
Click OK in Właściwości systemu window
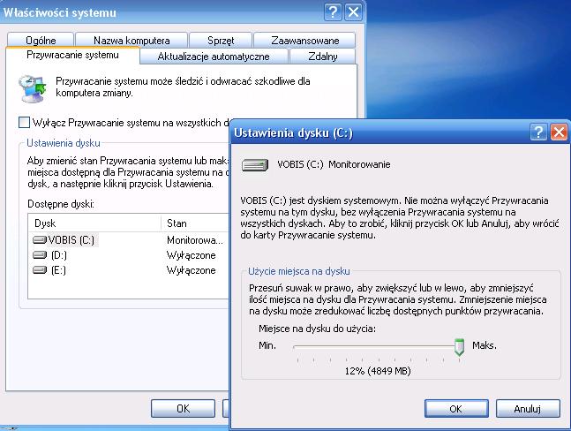(183, 408)
